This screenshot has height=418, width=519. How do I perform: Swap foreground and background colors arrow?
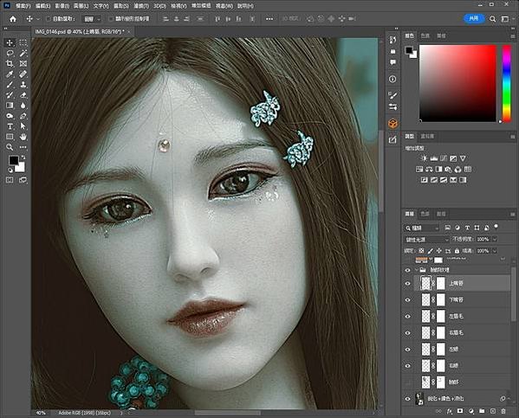pyautogui.click(x=23, y=158)
